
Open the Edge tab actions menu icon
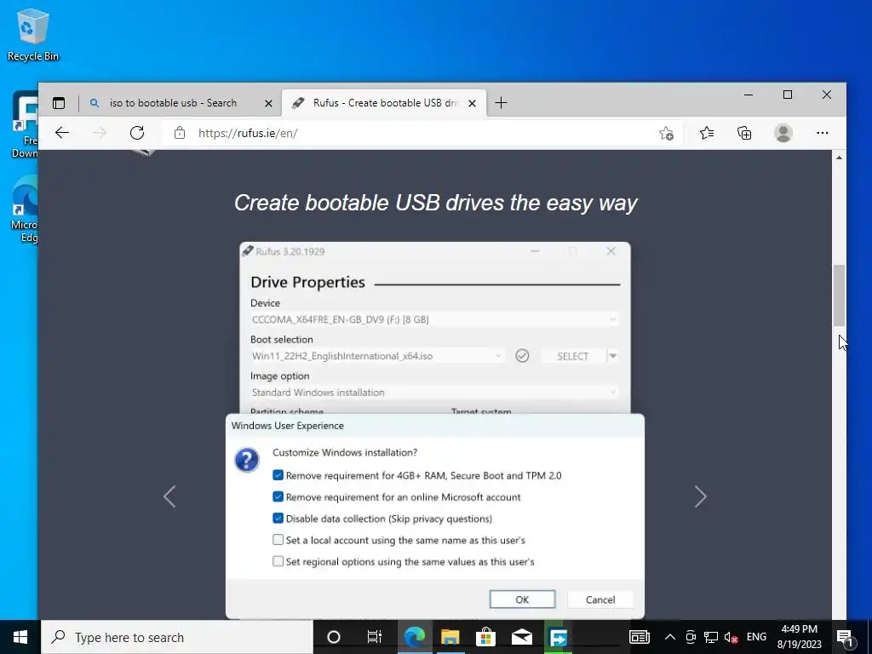[59, 103]
